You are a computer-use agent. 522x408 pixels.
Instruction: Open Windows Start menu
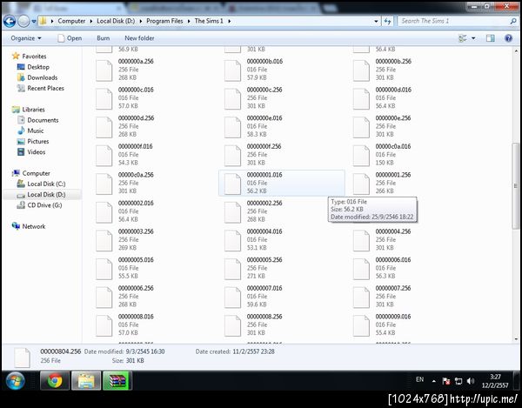15,381
